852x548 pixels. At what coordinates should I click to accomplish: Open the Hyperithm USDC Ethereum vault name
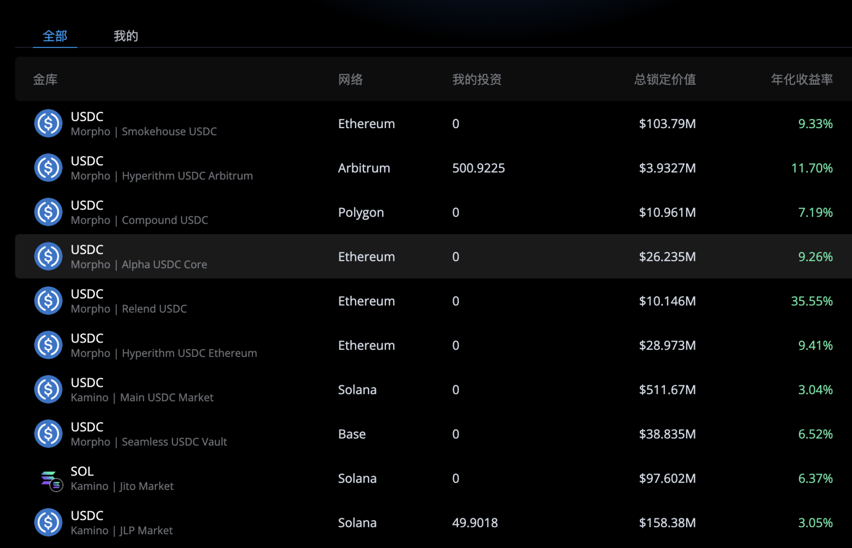[189, 353]
